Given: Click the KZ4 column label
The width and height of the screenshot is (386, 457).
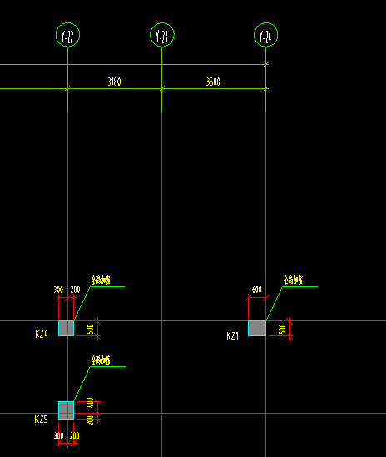Looking at the screenshot, I should (42, 334).
